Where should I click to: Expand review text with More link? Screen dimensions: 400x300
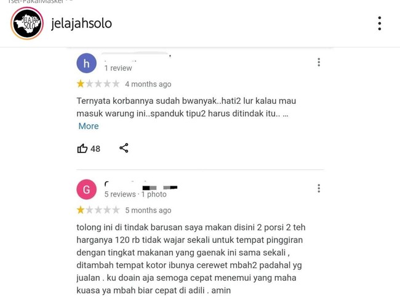pos(89,126)
